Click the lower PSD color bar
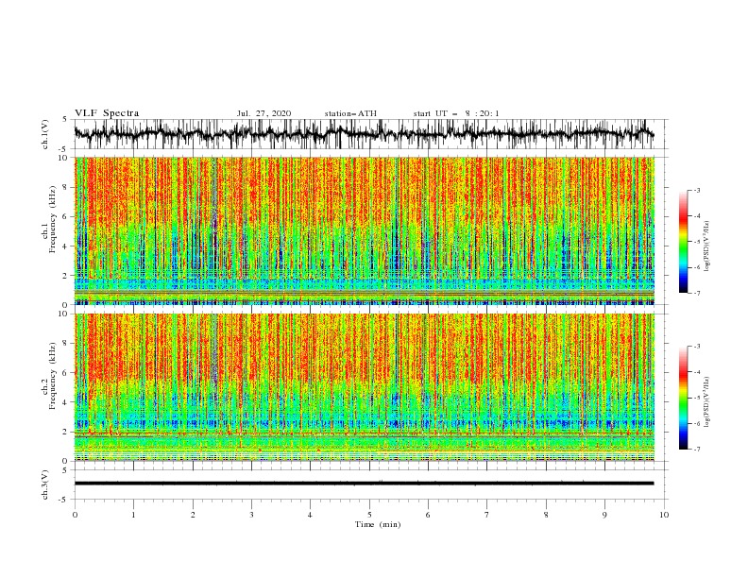This screenshot has width=748, height=578. tap(683, 398)
